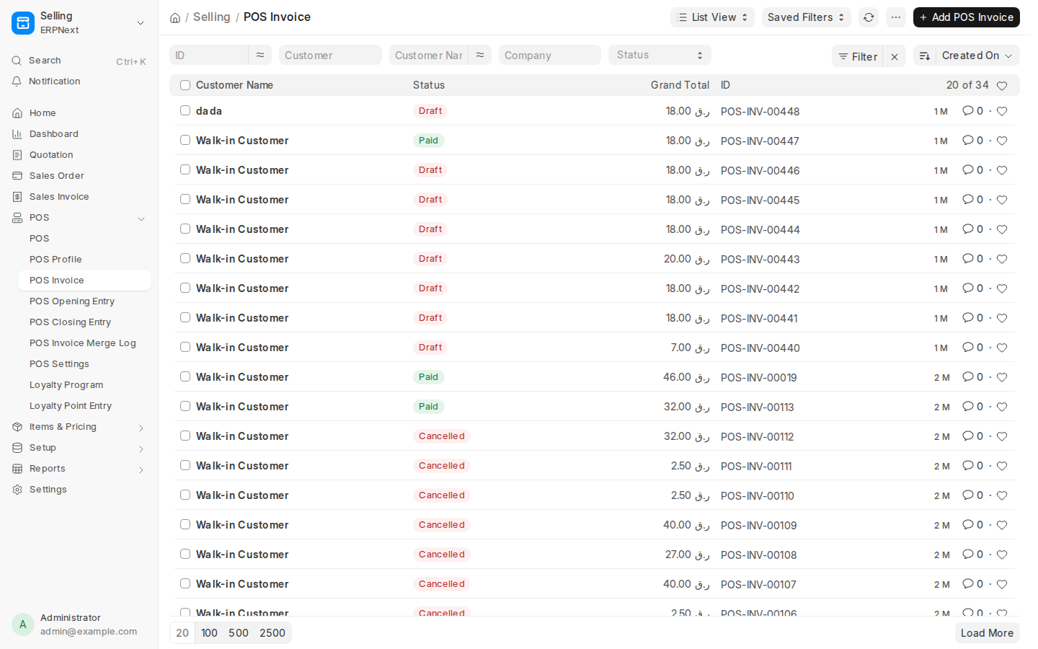Open invoice row POS-INV-00111
The width and height of the screenshot is (1038, 649).
click(594, 466)
